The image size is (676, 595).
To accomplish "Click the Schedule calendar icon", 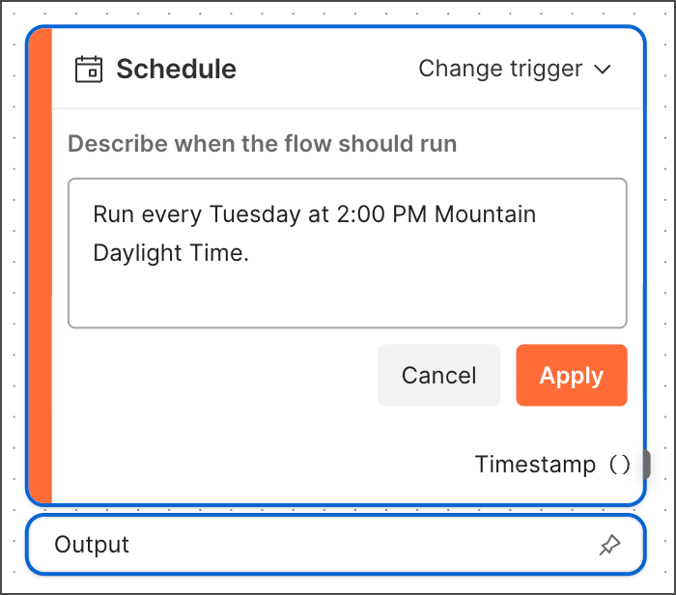I will pos(89,70).
